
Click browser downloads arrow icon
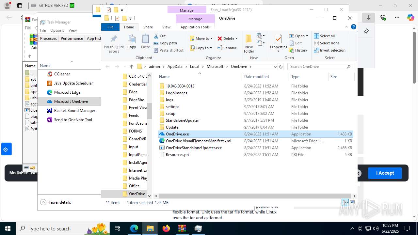[x=368, y=18]
